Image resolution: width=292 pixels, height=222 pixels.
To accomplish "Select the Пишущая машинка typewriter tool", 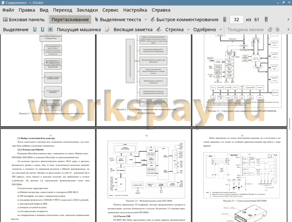I will [79, 29].
